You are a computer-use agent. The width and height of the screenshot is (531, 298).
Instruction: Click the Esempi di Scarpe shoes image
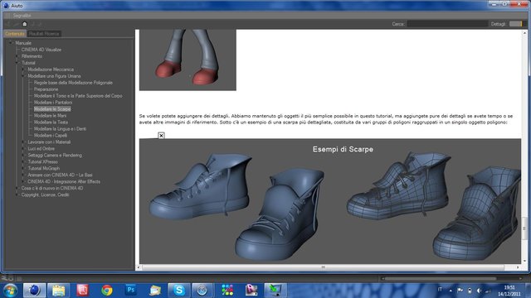(x=330, y=201)
